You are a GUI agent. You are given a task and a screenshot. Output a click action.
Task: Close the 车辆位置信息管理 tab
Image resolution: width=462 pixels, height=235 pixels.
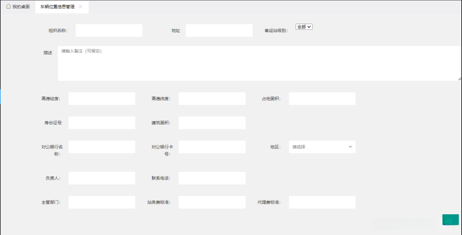[x=81, y=7]
